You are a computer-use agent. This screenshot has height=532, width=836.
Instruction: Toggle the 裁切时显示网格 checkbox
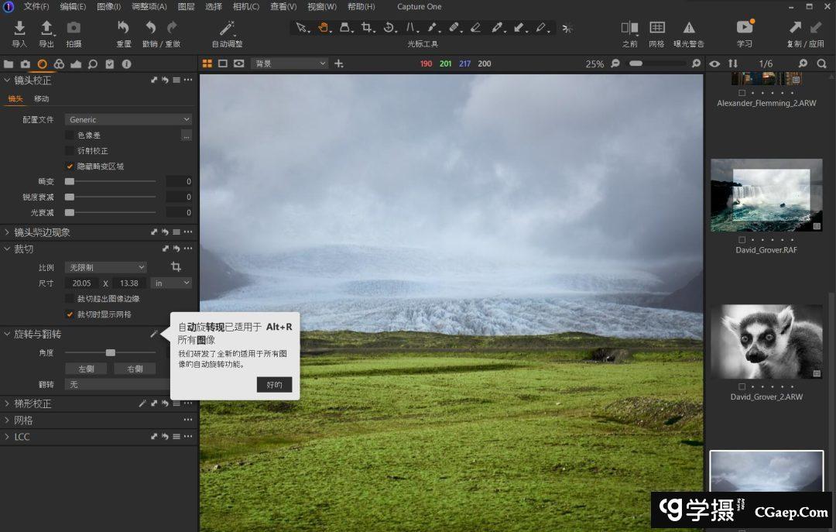click(70, 314)
